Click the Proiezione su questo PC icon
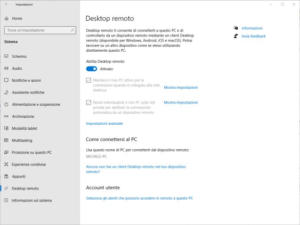The width and height of the screenshot is (300, 225). click(x=6, y=152)
